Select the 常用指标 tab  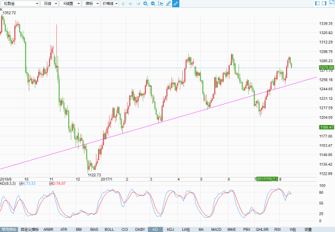[x=9, y=230]
